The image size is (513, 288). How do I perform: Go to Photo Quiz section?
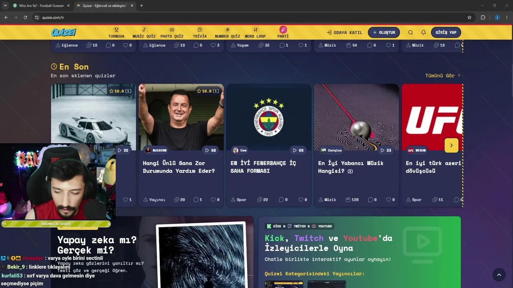(172, 33)
